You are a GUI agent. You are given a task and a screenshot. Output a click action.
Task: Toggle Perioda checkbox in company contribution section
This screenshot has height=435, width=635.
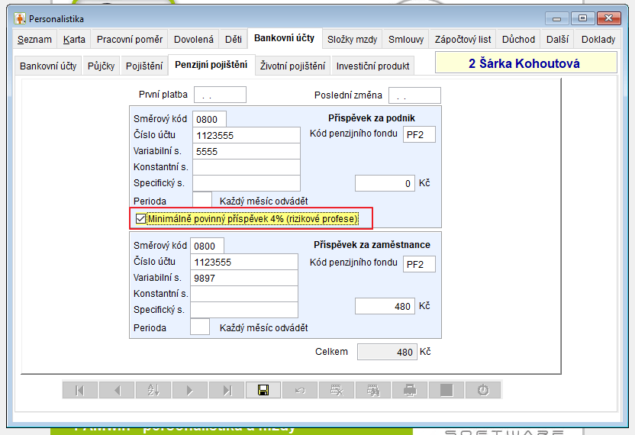(x=201, y=200)
